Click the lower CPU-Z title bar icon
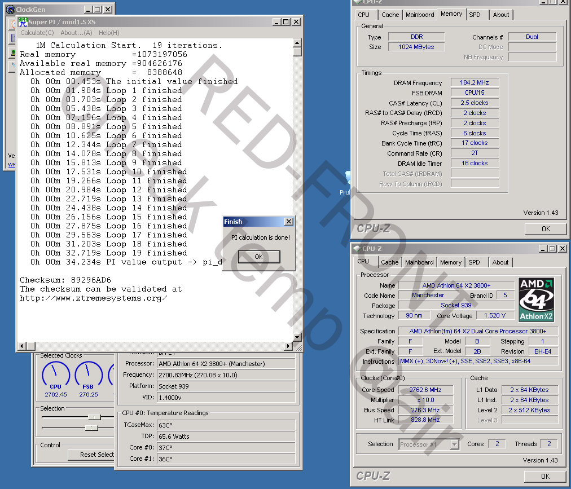Image resolution: width=571 pixels, height=489 pixels. tap(357, 249)
